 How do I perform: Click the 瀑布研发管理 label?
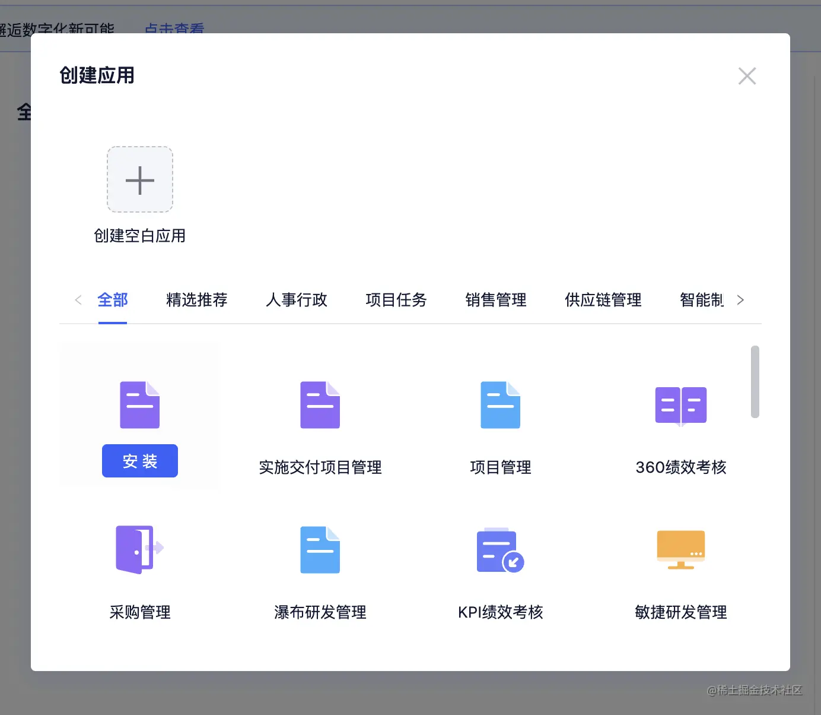pos(320,612)
